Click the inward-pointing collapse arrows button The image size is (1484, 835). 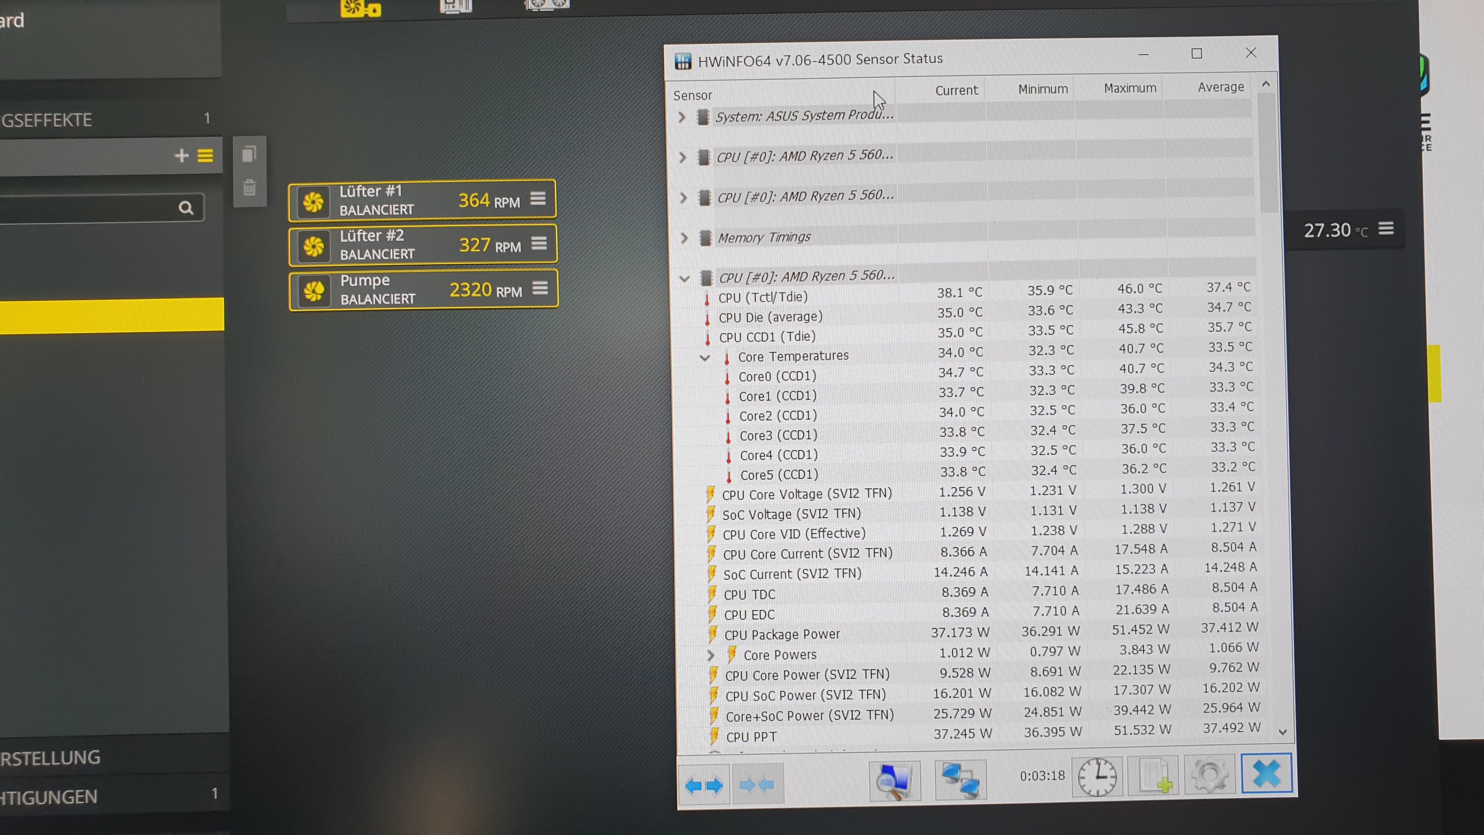tap(756, 785)
